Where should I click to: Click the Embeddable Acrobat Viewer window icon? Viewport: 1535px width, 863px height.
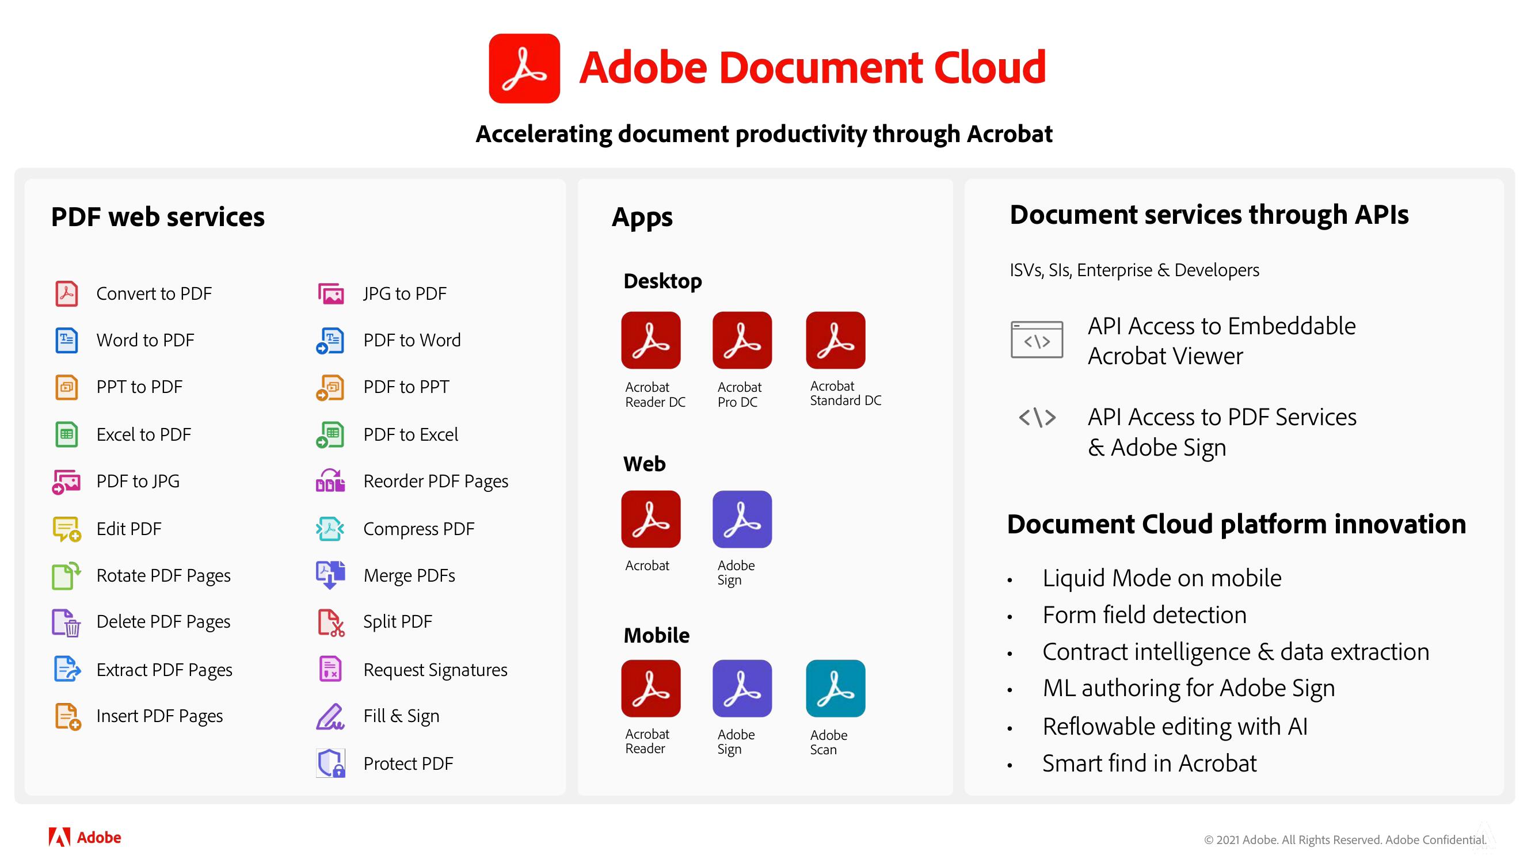click(x=1037, y=339)
